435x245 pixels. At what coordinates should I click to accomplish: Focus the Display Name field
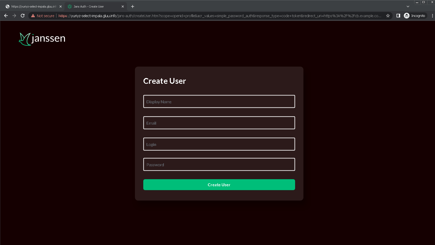(x=219, y=101)
